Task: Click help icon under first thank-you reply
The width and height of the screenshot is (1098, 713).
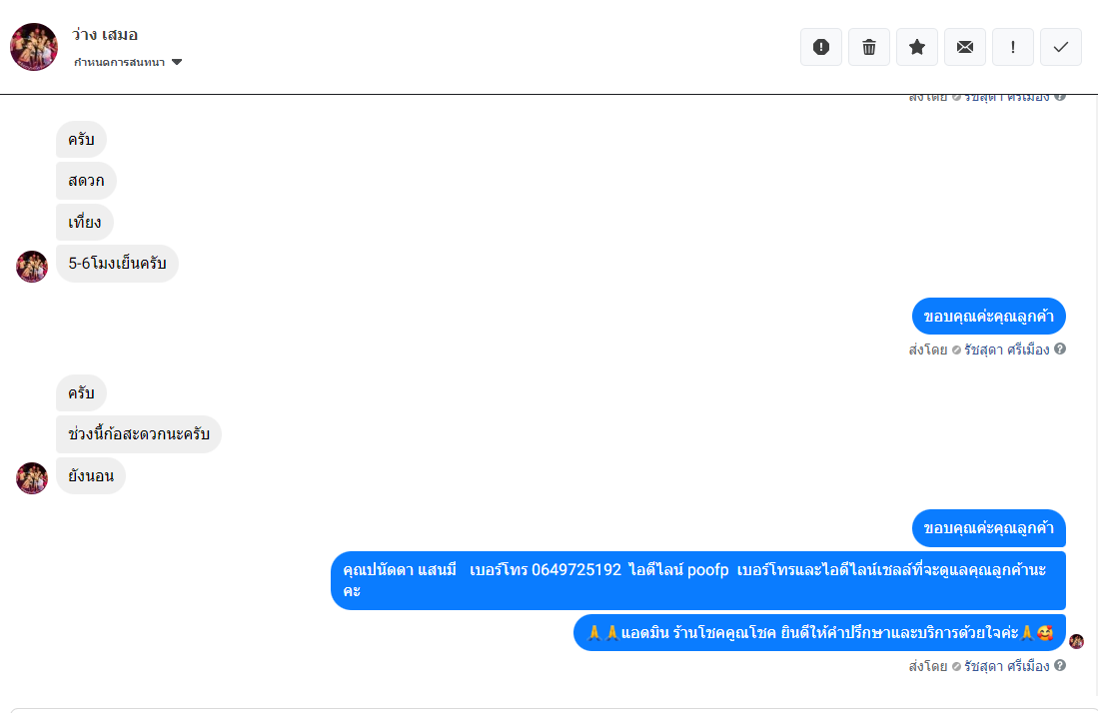Action: (x=1060, y=350)
